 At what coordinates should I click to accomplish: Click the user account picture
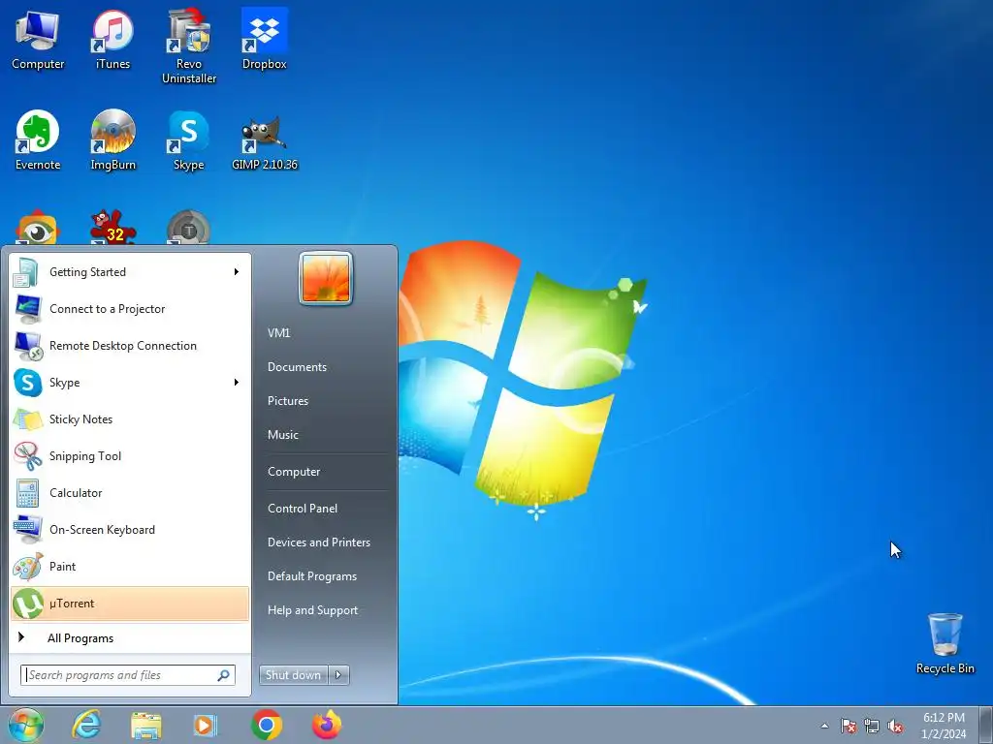pos(326,278)
